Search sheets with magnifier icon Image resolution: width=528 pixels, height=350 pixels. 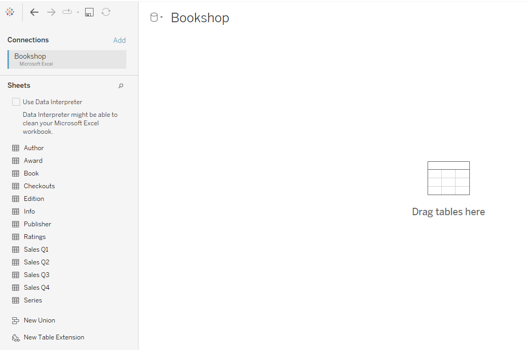coord(121,86)
